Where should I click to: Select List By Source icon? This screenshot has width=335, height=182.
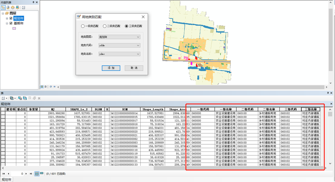pyautogui.click(x=8, y=8)
